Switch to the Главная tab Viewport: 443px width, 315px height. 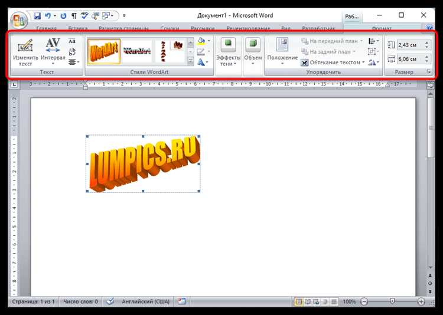click(46, 28)
